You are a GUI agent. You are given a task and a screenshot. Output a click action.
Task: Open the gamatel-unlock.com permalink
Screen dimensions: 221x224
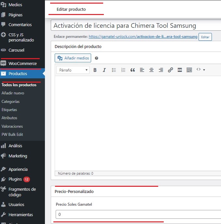pos(143,37)
